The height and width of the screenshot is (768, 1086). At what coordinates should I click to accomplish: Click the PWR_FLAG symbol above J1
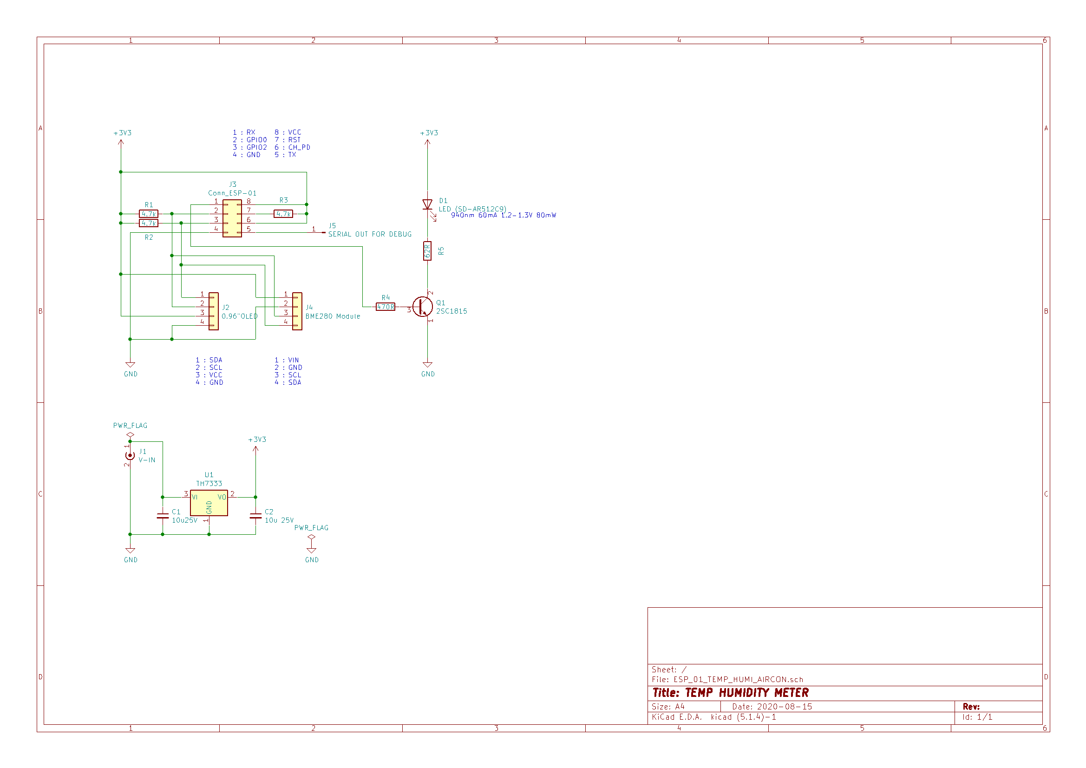130,434
